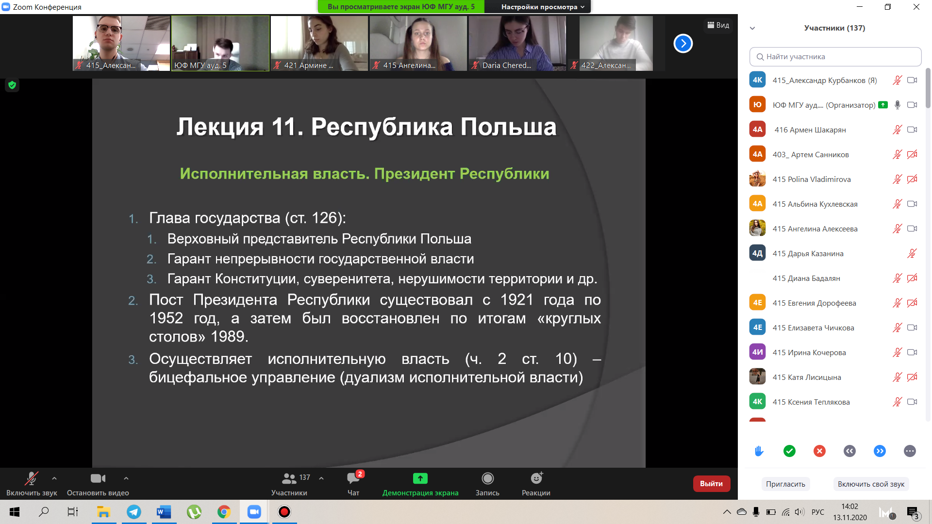Collapse participants panel with top chevron

point(752,28)
